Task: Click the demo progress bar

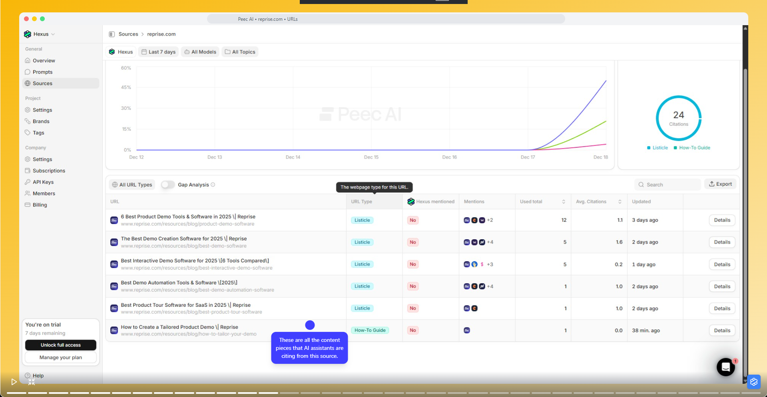Action: (x=383, y=393)
